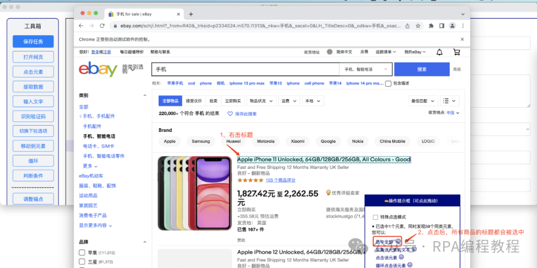Click the top-rated seller badge icon

328,193
